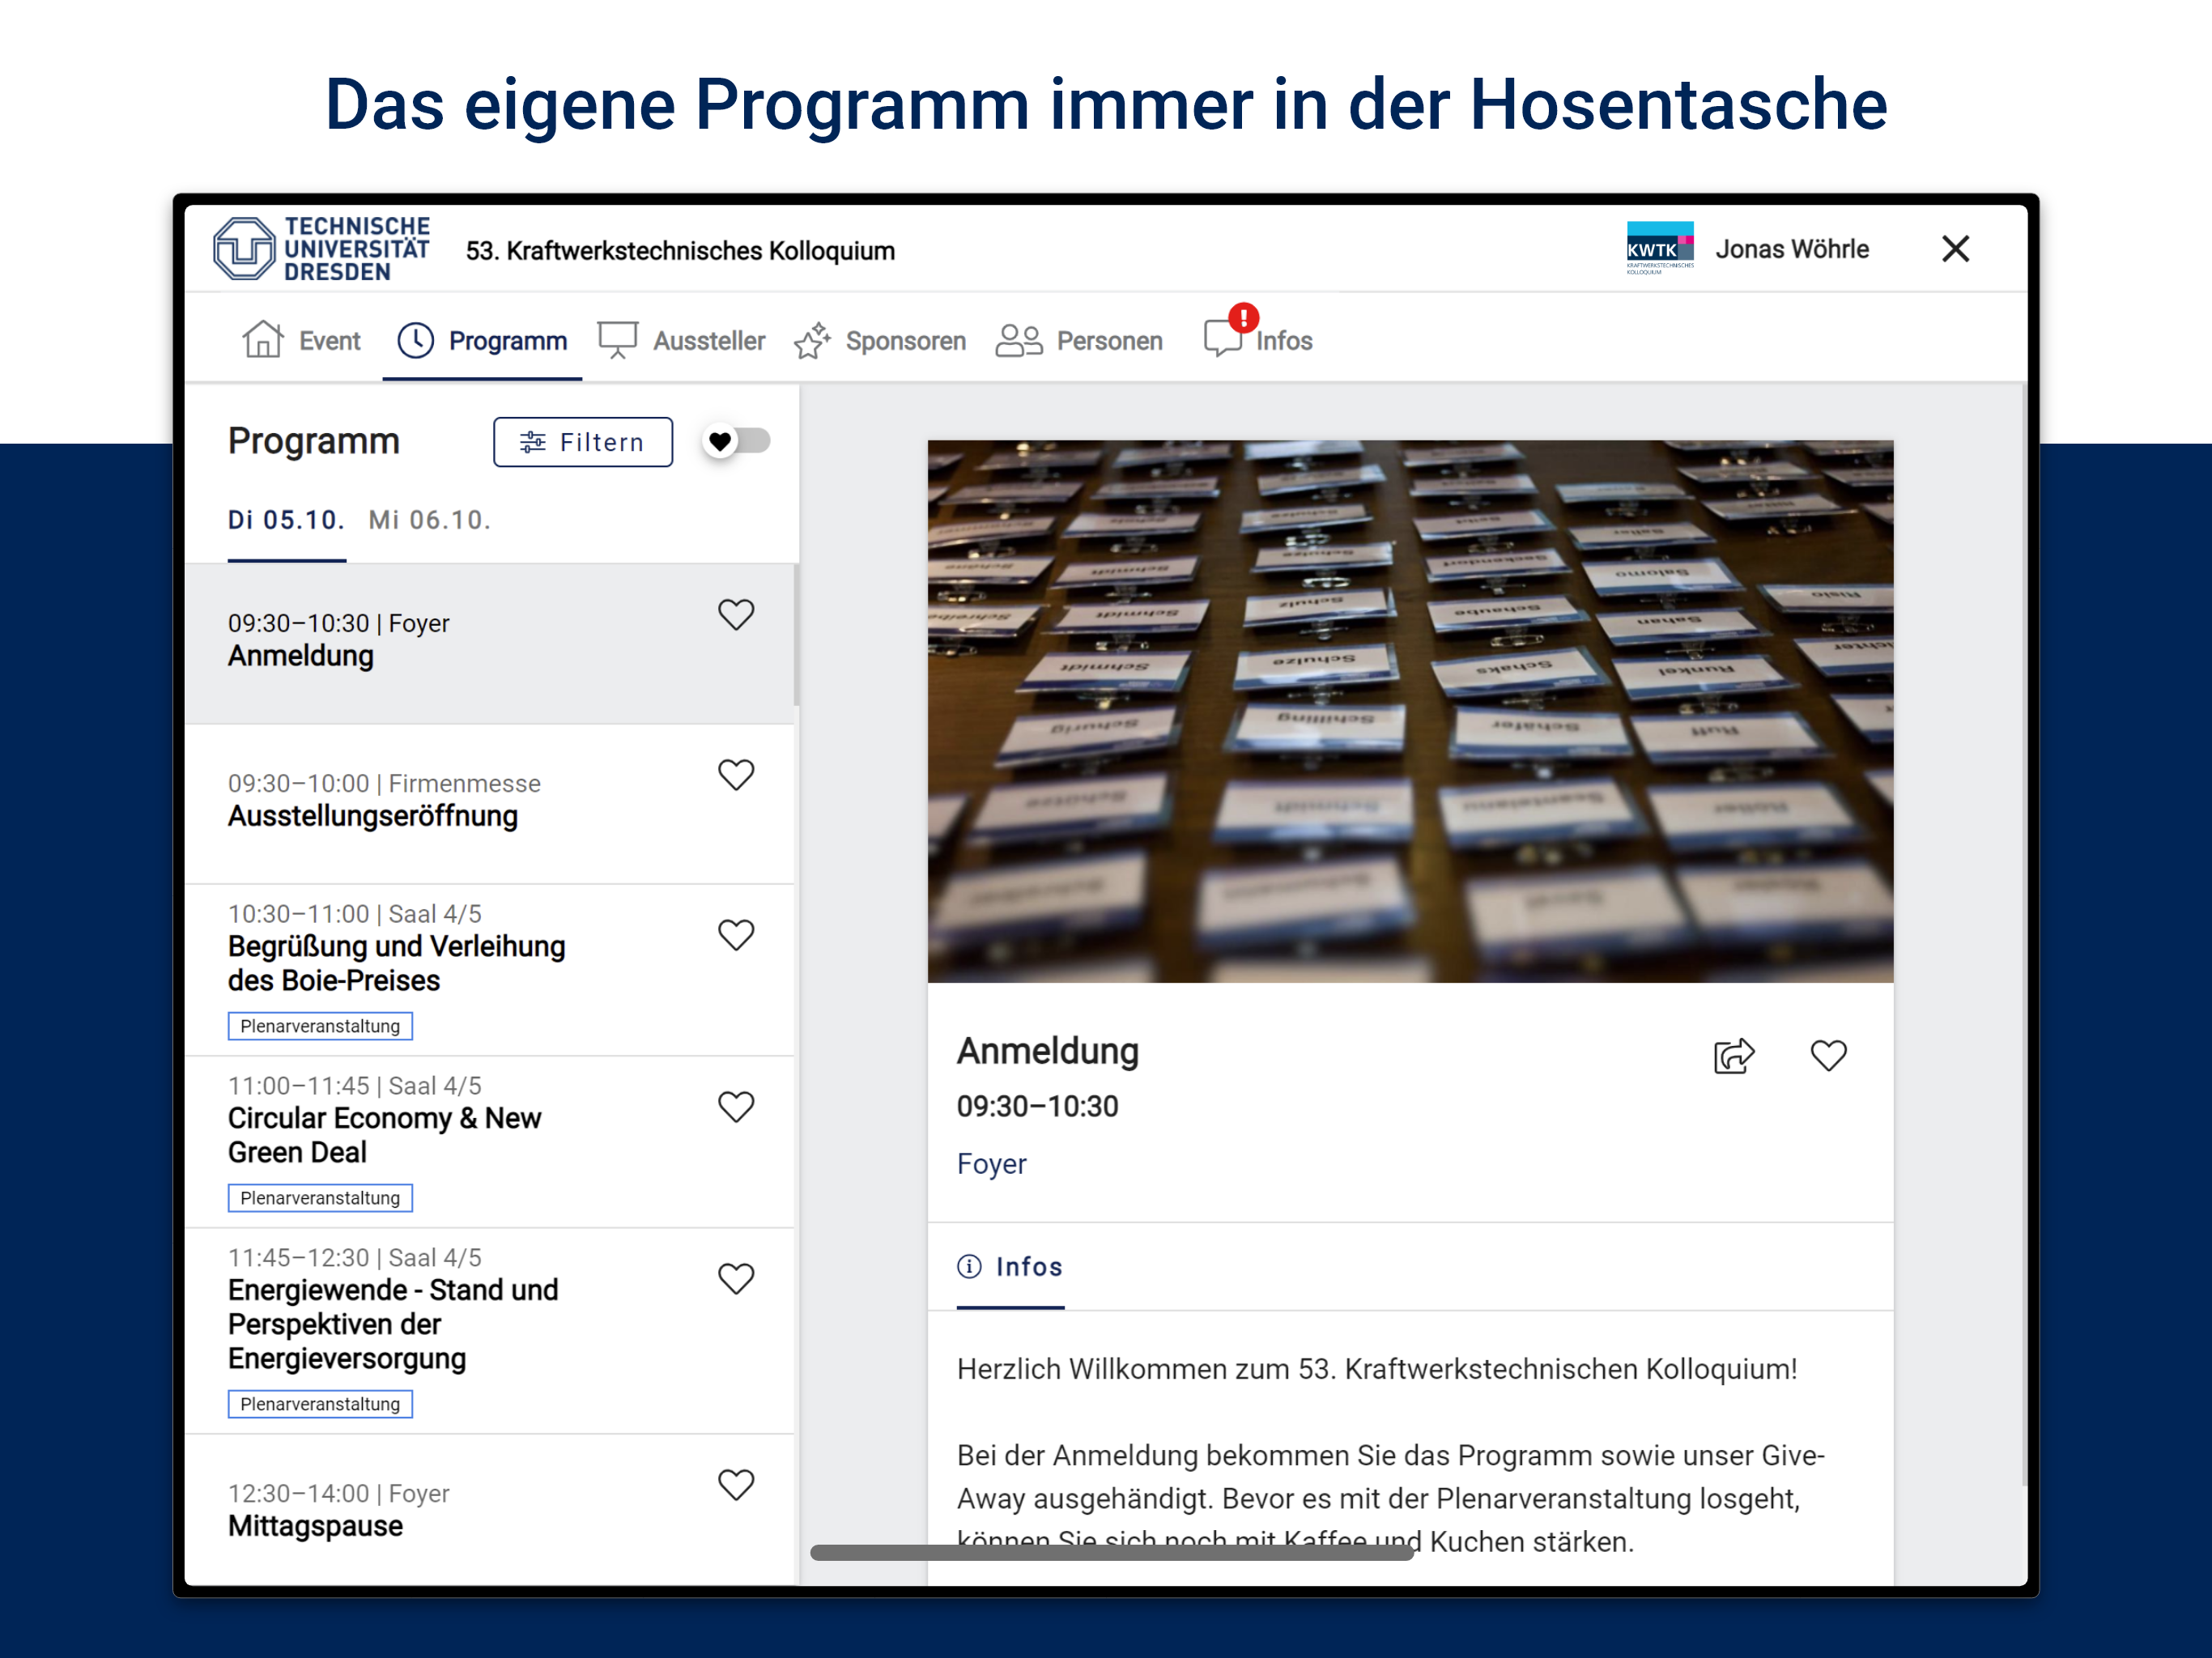2212x1658 pixels.
Task: Switch to Mi 06.10. day tab
Action: [x=429, y=520]
